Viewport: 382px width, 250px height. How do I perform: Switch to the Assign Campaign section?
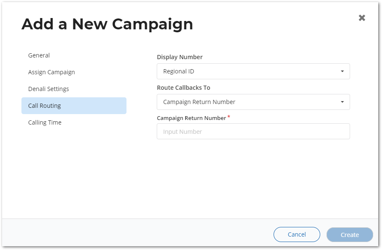[x=51, y=72]
